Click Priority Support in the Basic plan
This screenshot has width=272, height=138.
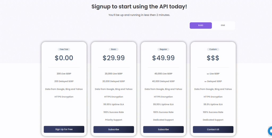(114, 120)
